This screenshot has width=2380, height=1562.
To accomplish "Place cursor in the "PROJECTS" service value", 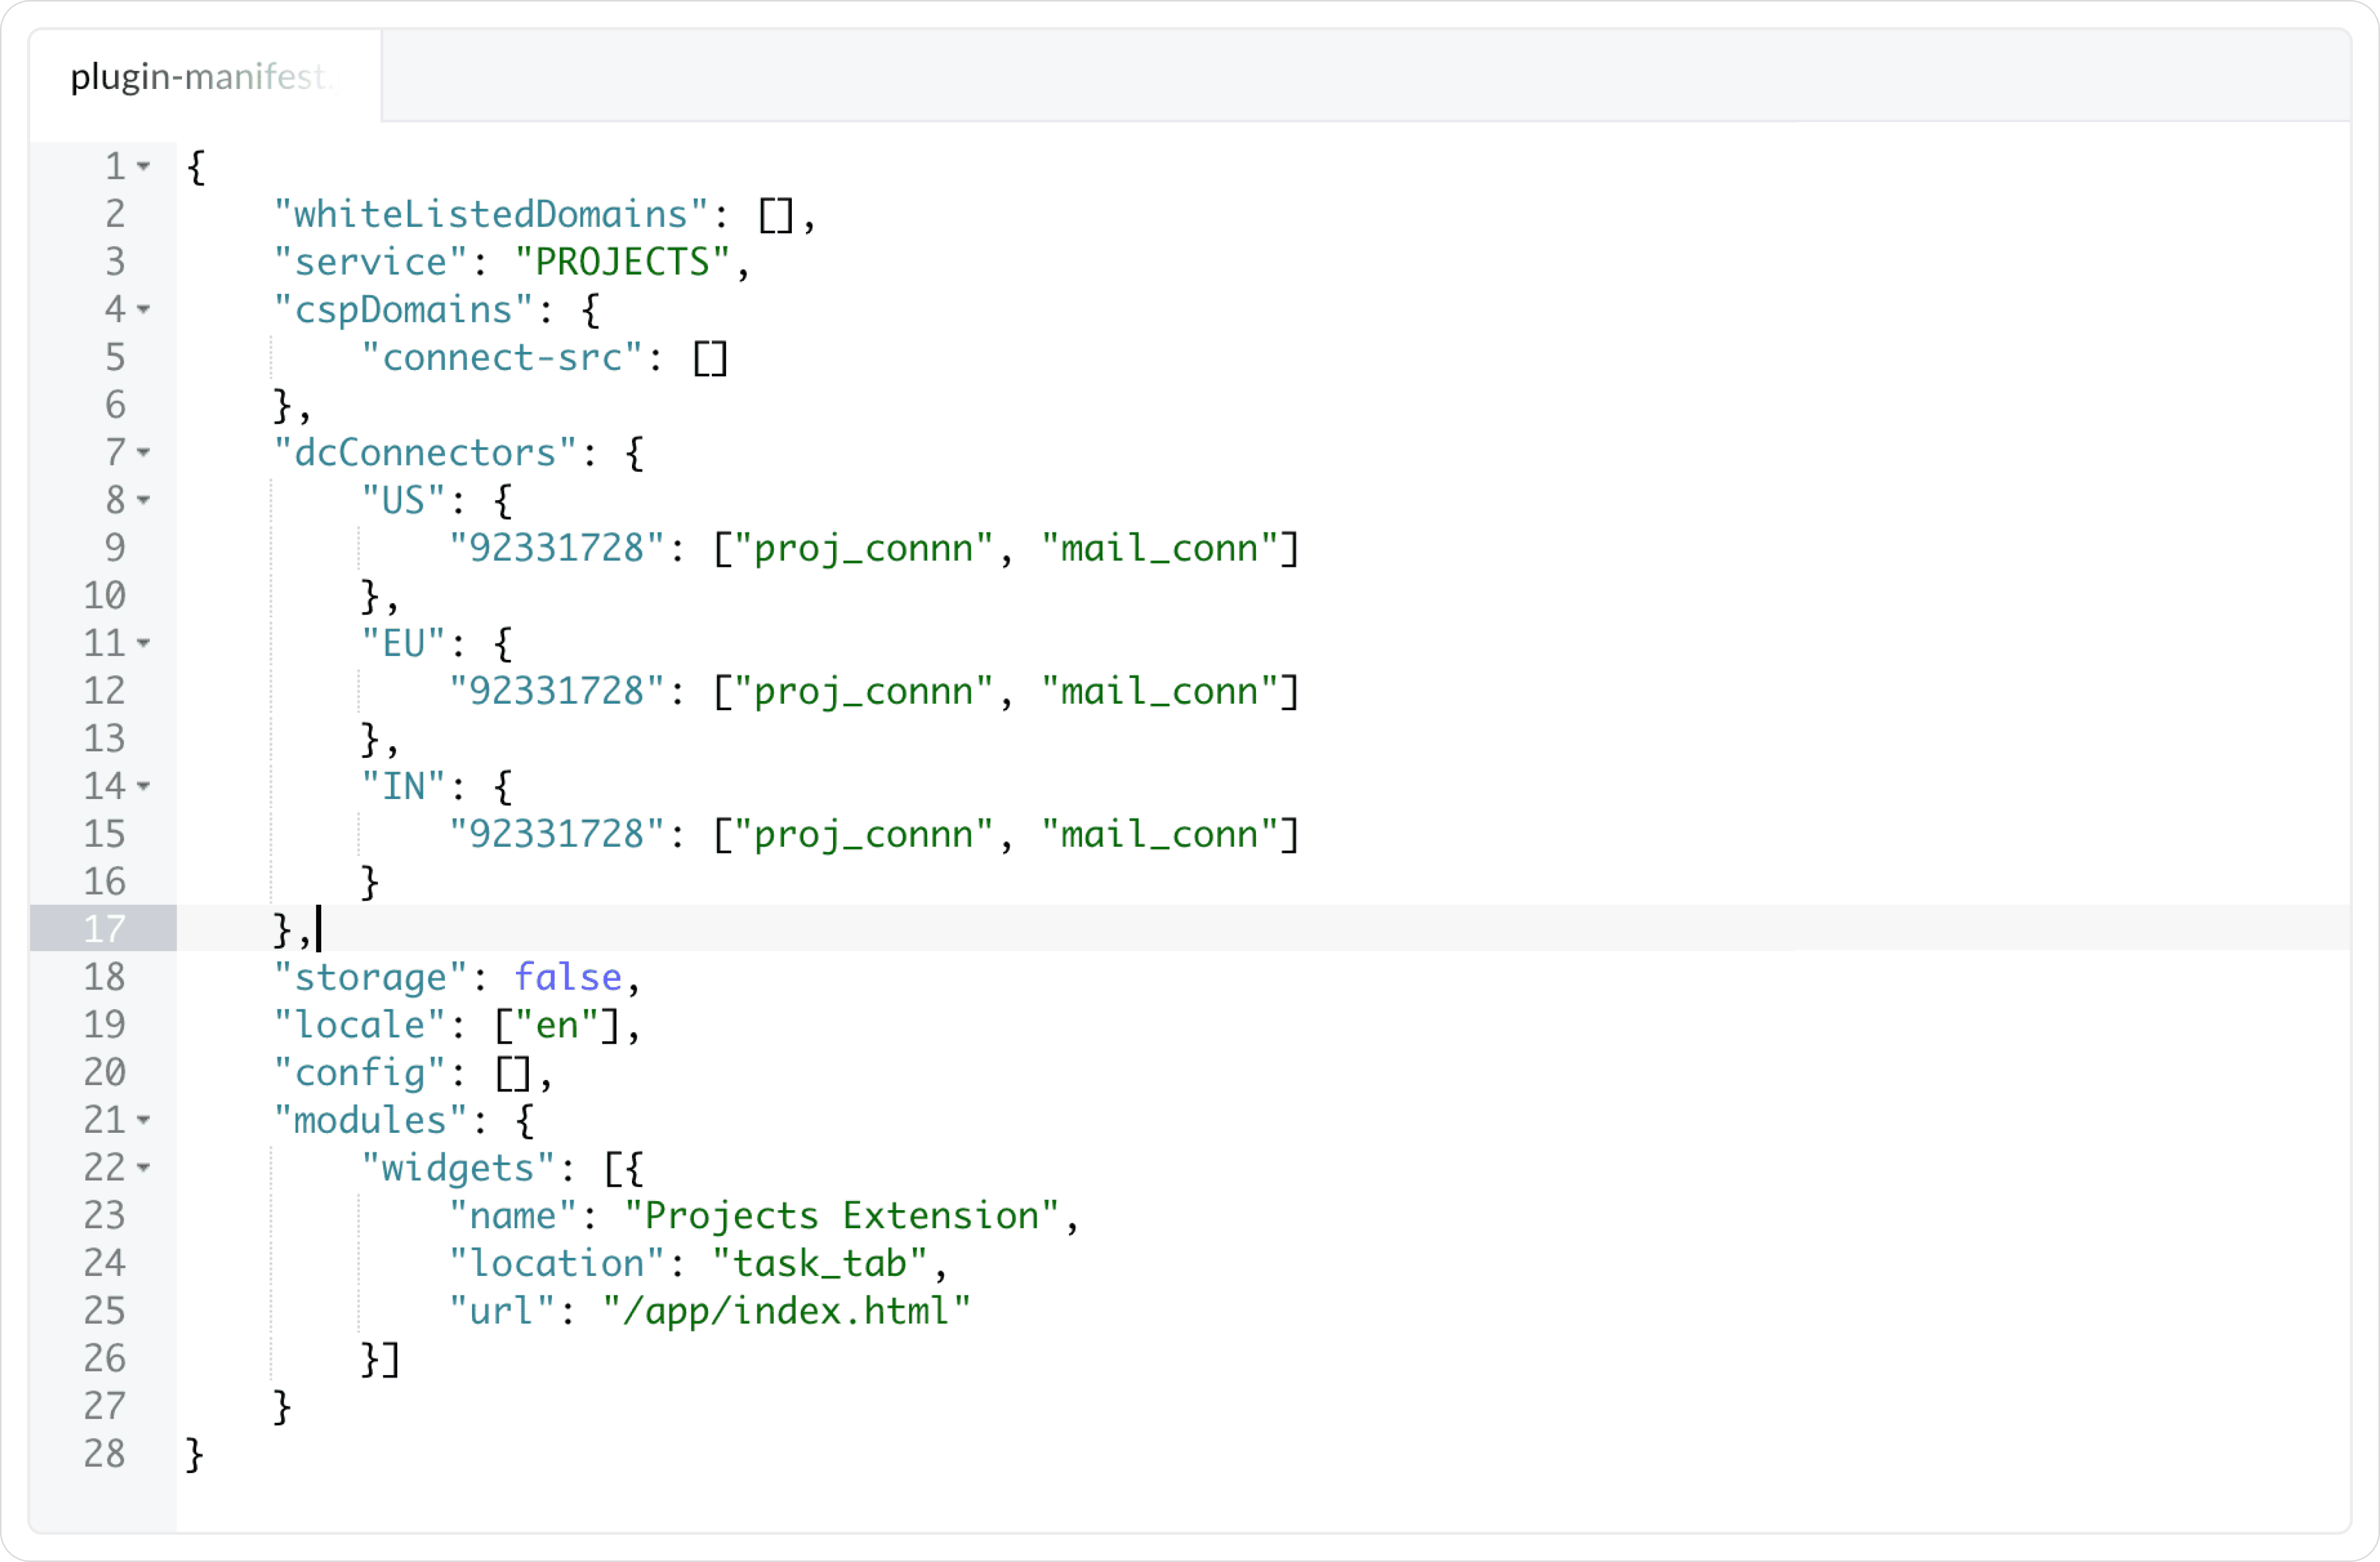I will click(x=622, y=263).
